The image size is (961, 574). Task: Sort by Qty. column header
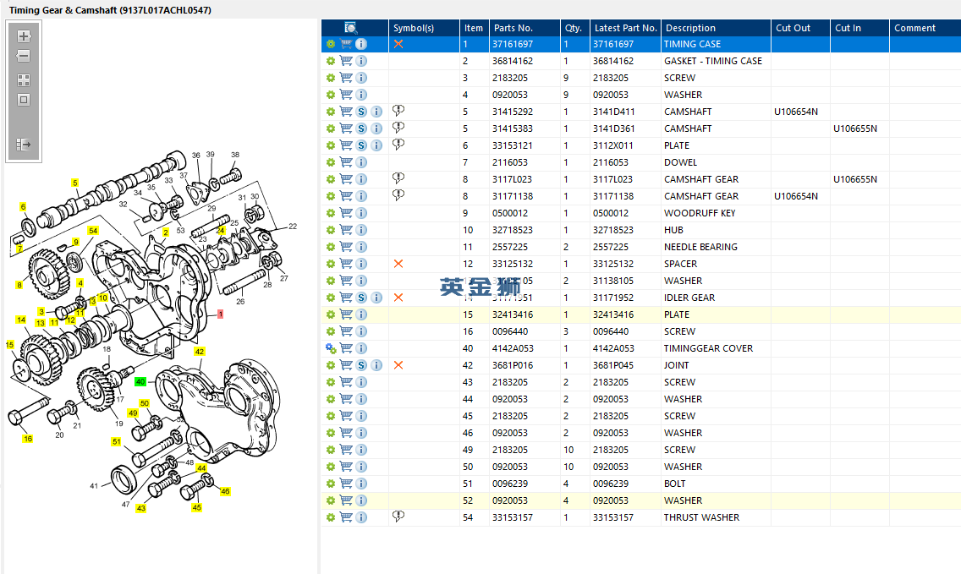[x=574, y=28]
